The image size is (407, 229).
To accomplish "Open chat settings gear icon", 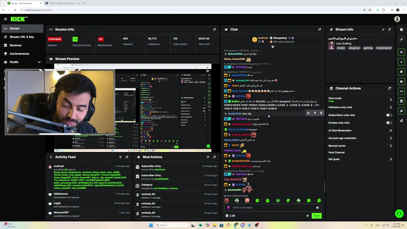I will pyautogui.click(x=307, y=216).
